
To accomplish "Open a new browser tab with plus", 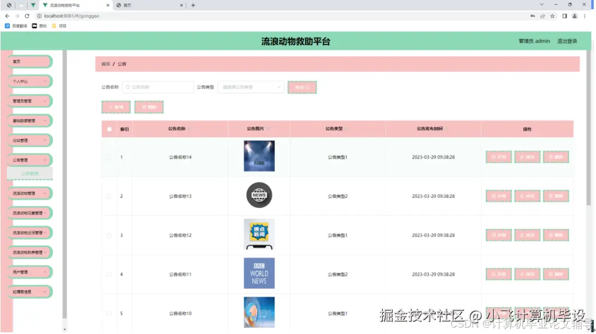I will tap(193, 5).
